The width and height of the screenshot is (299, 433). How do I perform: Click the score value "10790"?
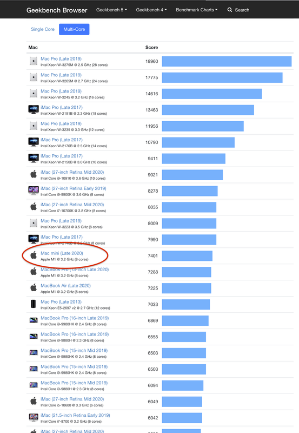click(152, 142)
